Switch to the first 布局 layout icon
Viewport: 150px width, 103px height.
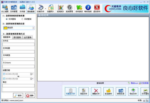(x=144, y=100)
